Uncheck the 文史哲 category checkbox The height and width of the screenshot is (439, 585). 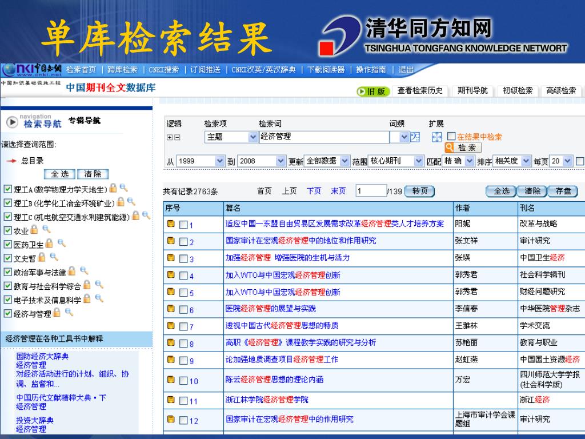coord(7,258)
